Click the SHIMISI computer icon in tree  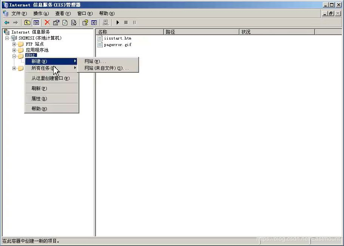14,38
